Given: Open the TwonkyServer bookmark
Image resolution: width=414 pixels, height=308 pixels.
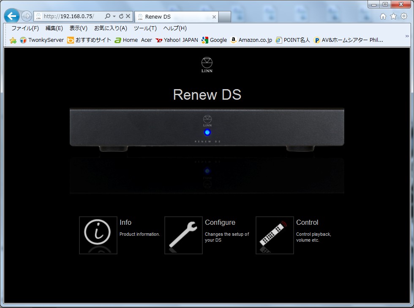Looking at the screenshot, I should coord(42,40).
